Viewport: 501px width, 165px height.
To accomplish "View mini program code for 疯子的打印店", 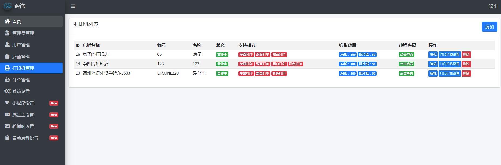I will pos(406,55).
